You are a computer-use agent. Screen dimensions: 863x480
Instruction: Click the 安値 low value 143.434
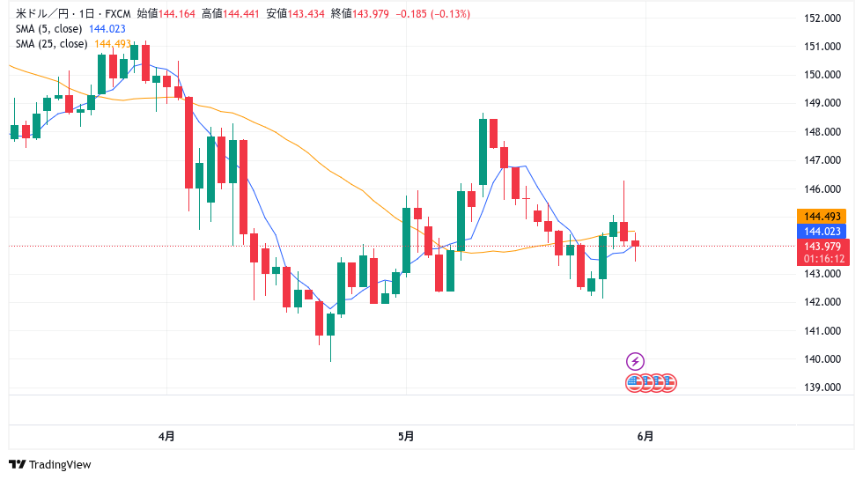pos(306,14)
